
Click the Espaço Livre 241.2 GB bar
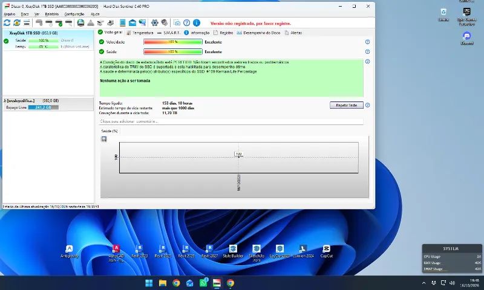[43, 108]
